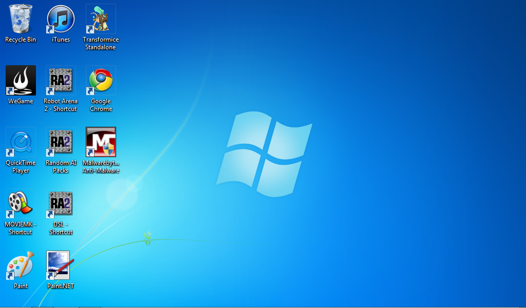Select the Robot Arena 2 shortcut icon
Image resolution: width=526 pixels, height=308 pixels.
pyautogui.click(x=61, y=81)
